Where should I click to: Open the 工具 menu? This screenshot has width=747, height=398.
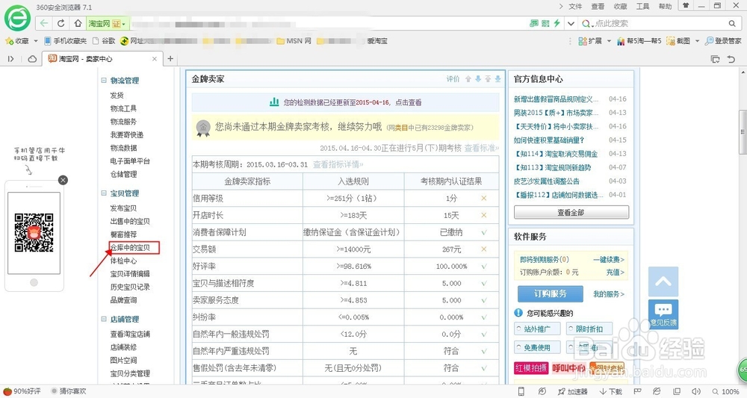642,6
